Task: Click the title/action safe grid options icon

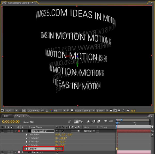Action: (x=20, y=110)
